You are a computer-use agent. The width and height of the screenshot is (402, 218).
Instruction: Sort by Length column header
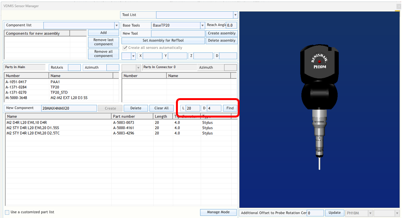click(163, 116)
